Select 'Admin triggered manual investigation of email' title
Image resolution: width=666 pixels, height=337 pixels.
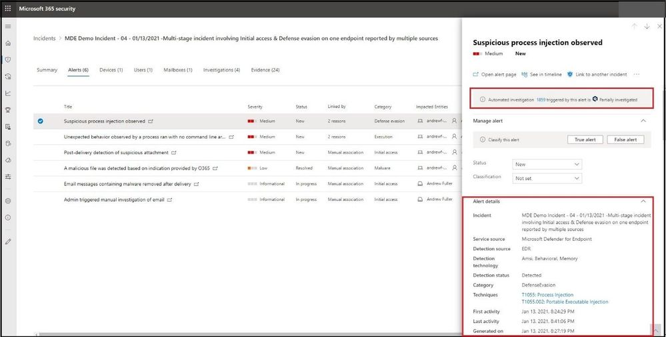click(114, 200)
